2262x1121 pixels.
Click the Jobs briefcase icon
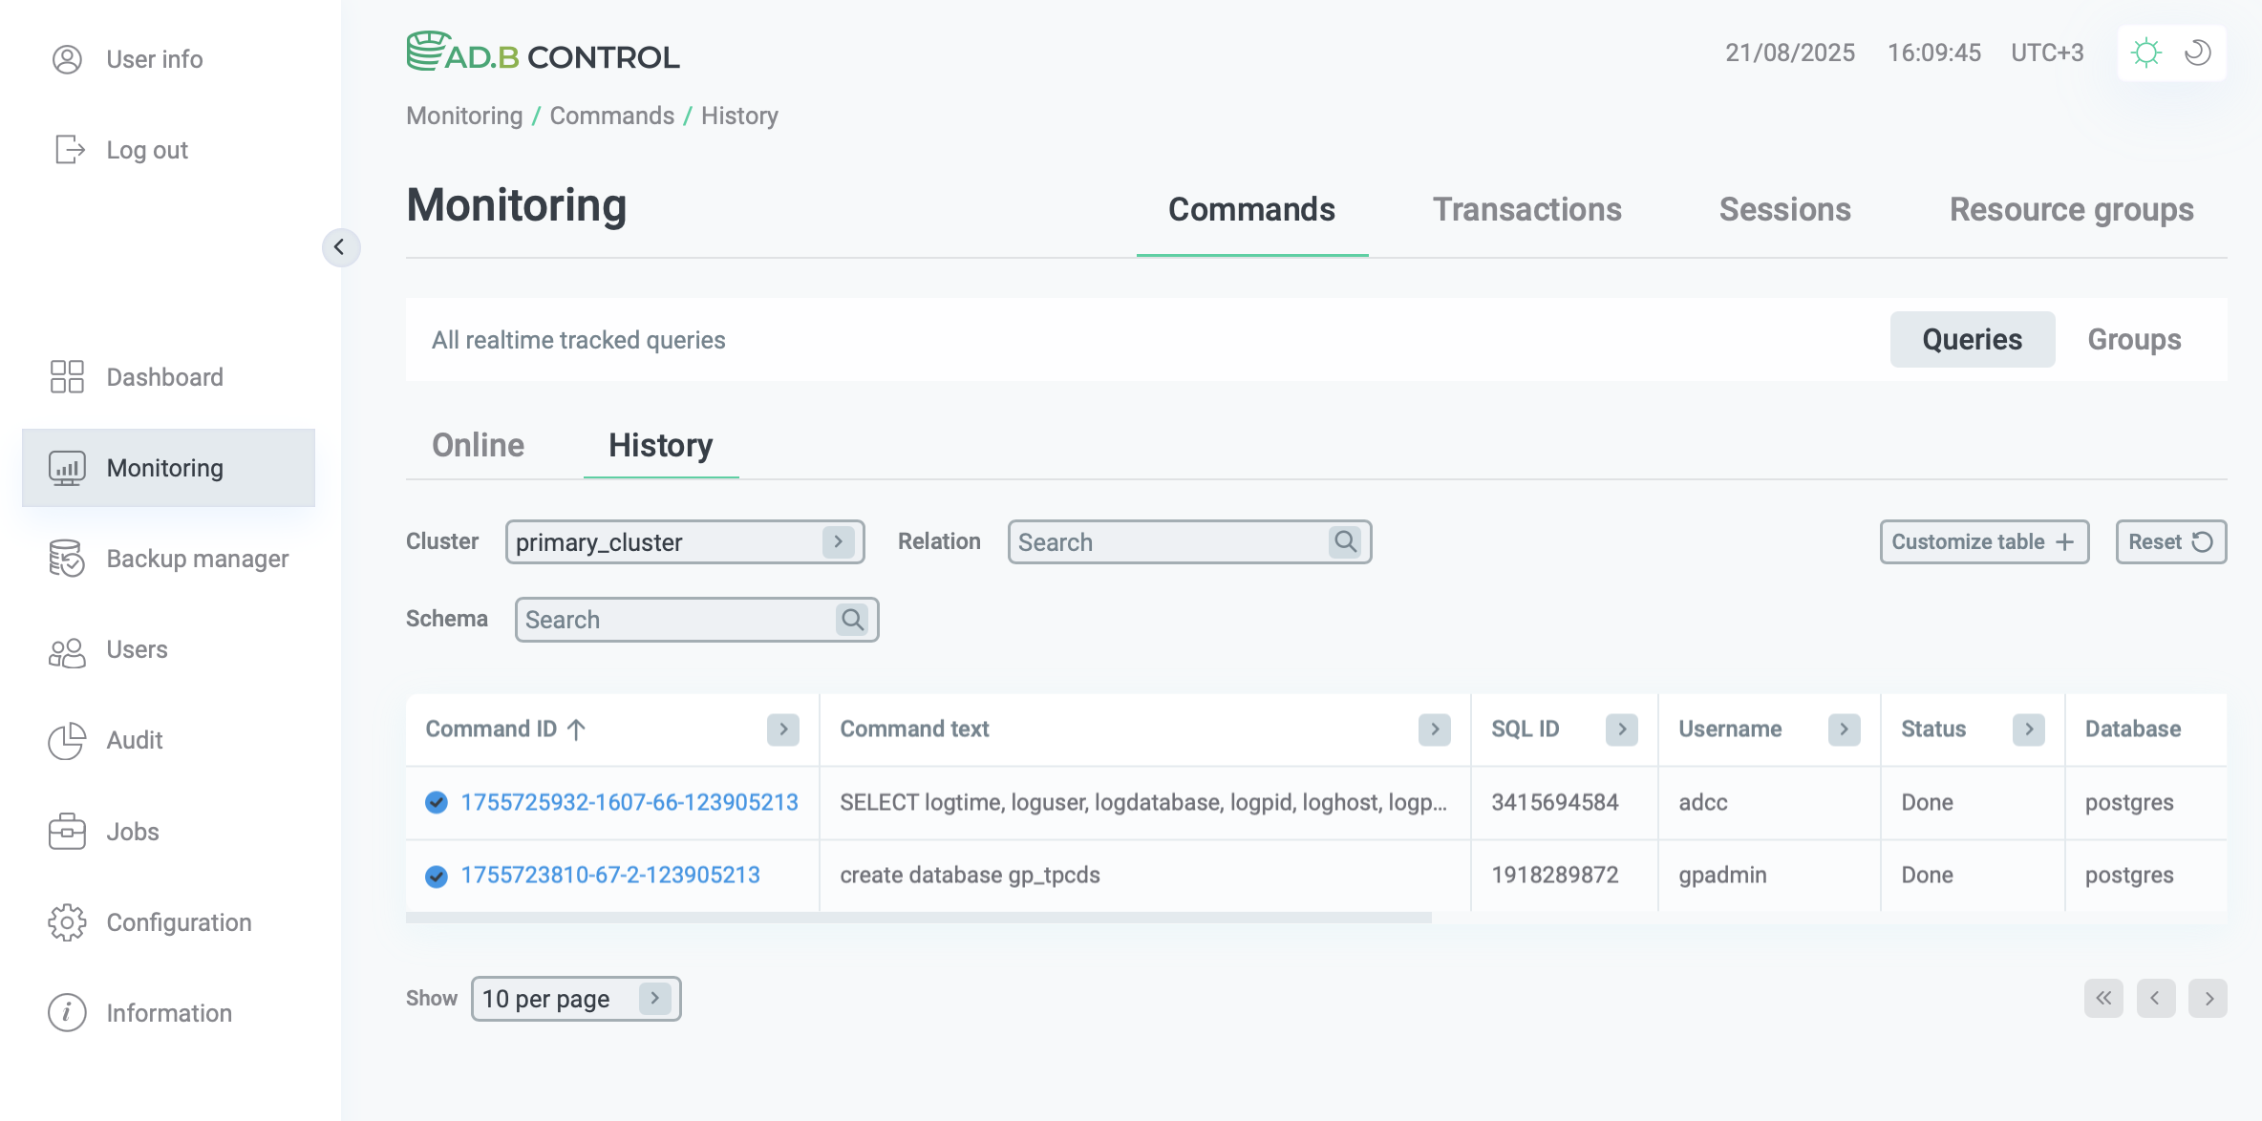pyautogui.click(x=66, y=831)
